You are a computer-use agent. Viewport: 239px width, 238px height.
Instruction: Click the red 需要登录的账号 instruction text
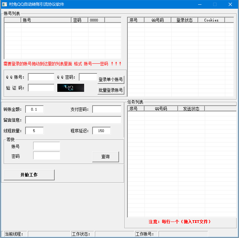point(62,64)
